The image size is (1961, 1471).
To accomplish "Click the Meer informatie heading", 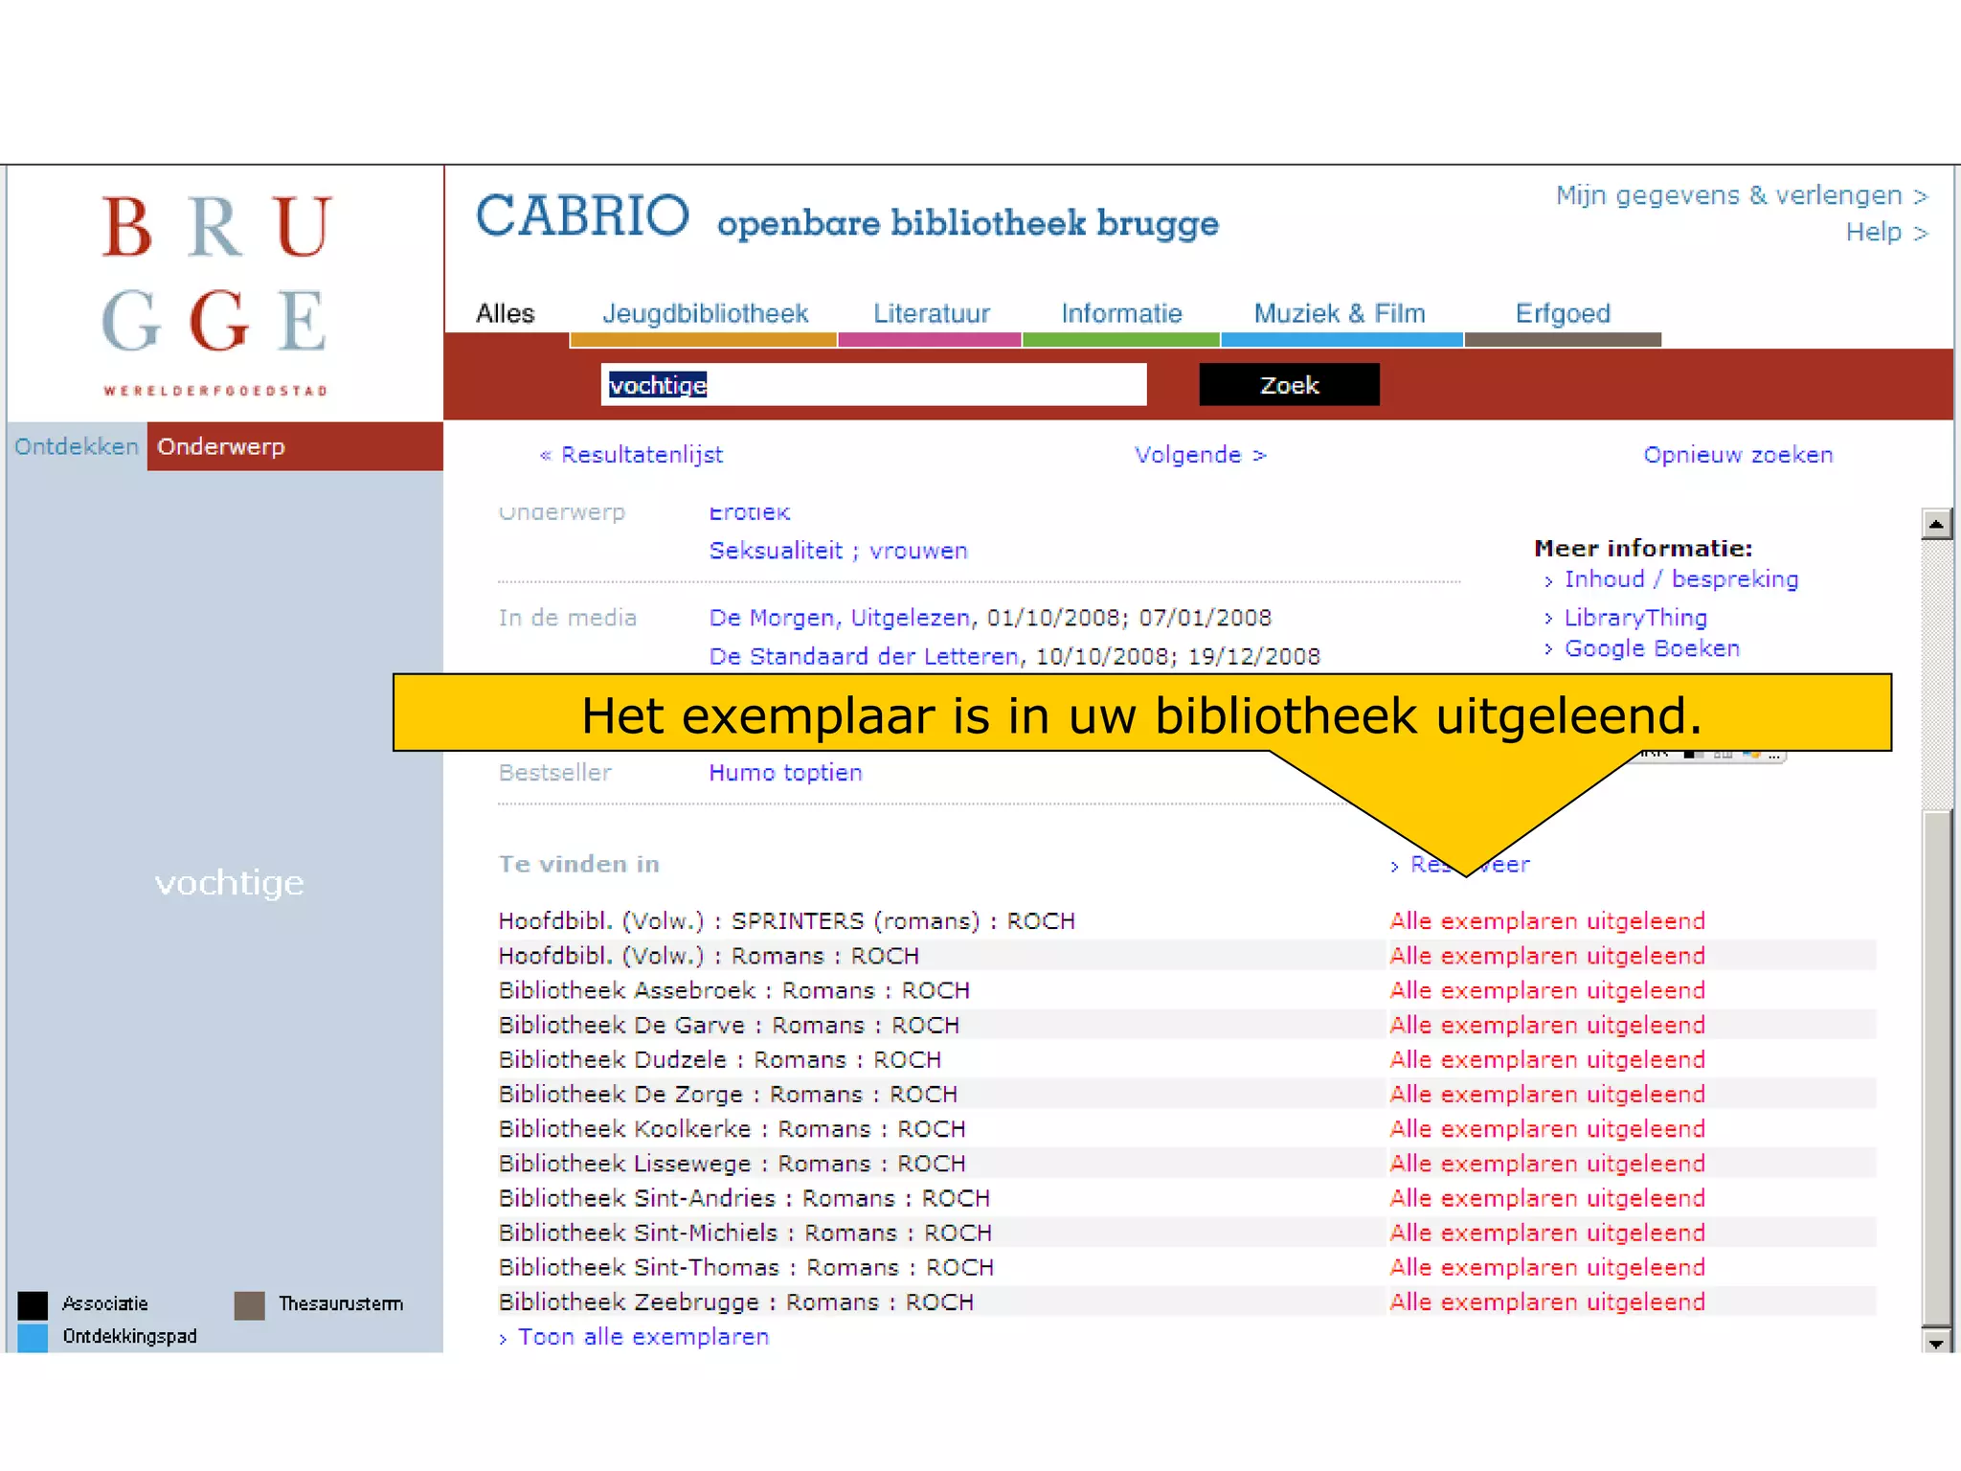I will 1642,549.
